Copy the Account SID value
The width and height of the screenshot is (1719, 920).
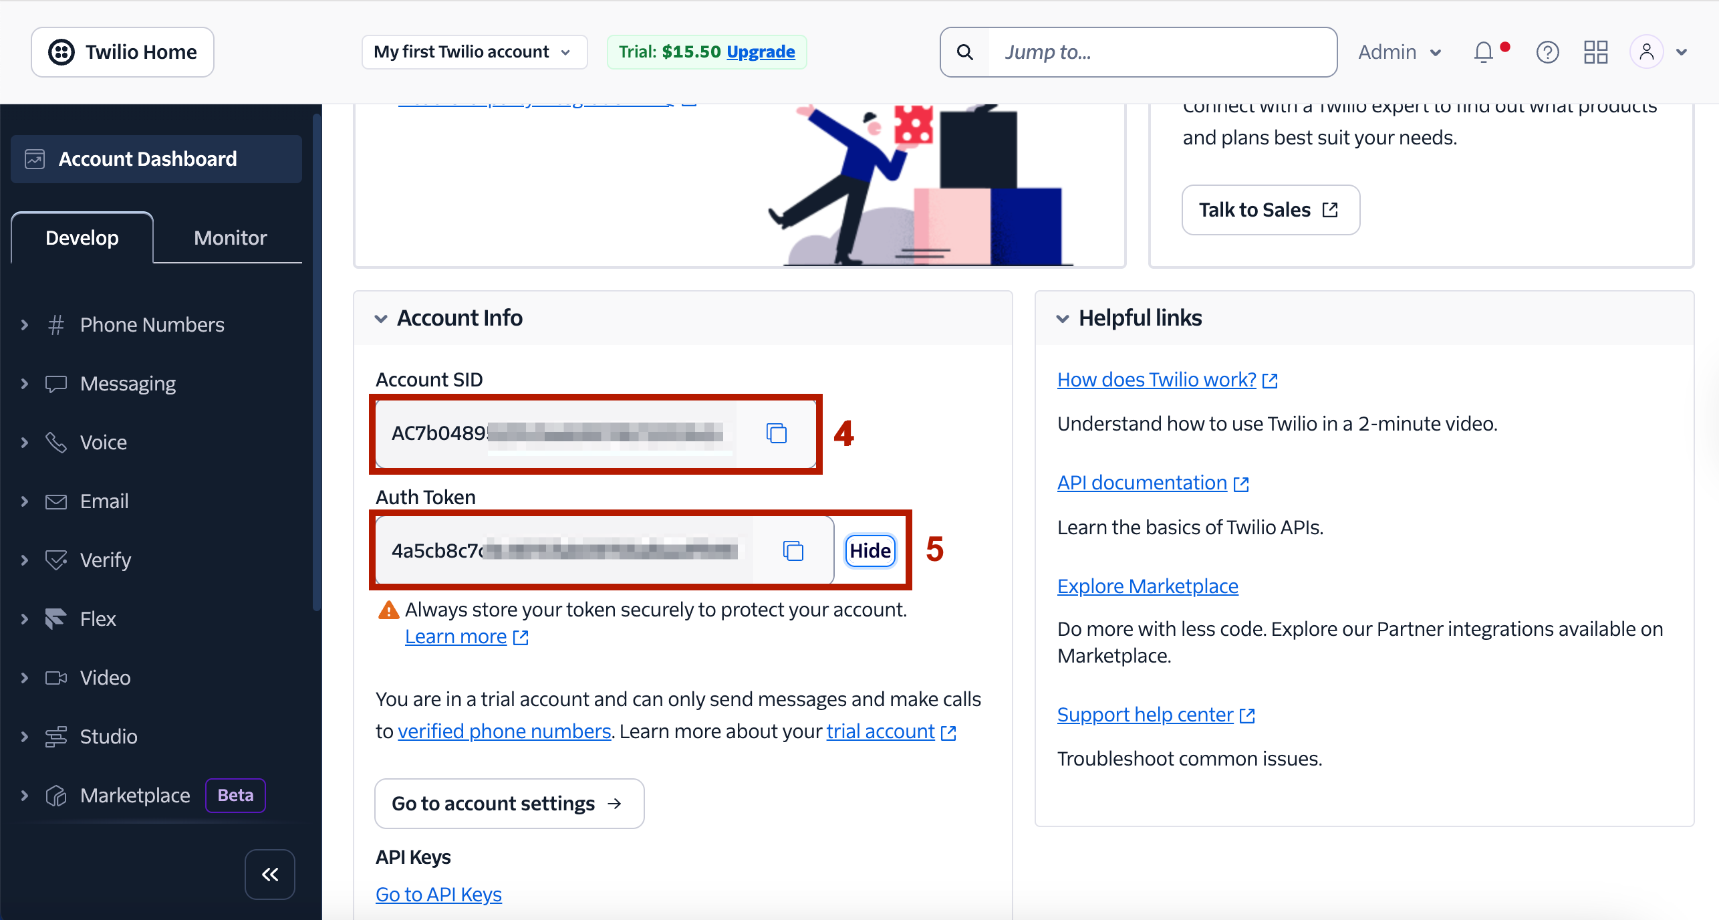pyautogui.click(x=776, y=433)
